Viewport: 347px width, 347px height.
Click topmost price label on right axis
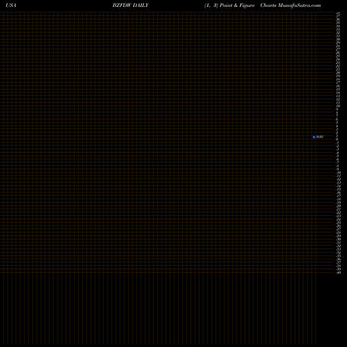tap(338, 14)
